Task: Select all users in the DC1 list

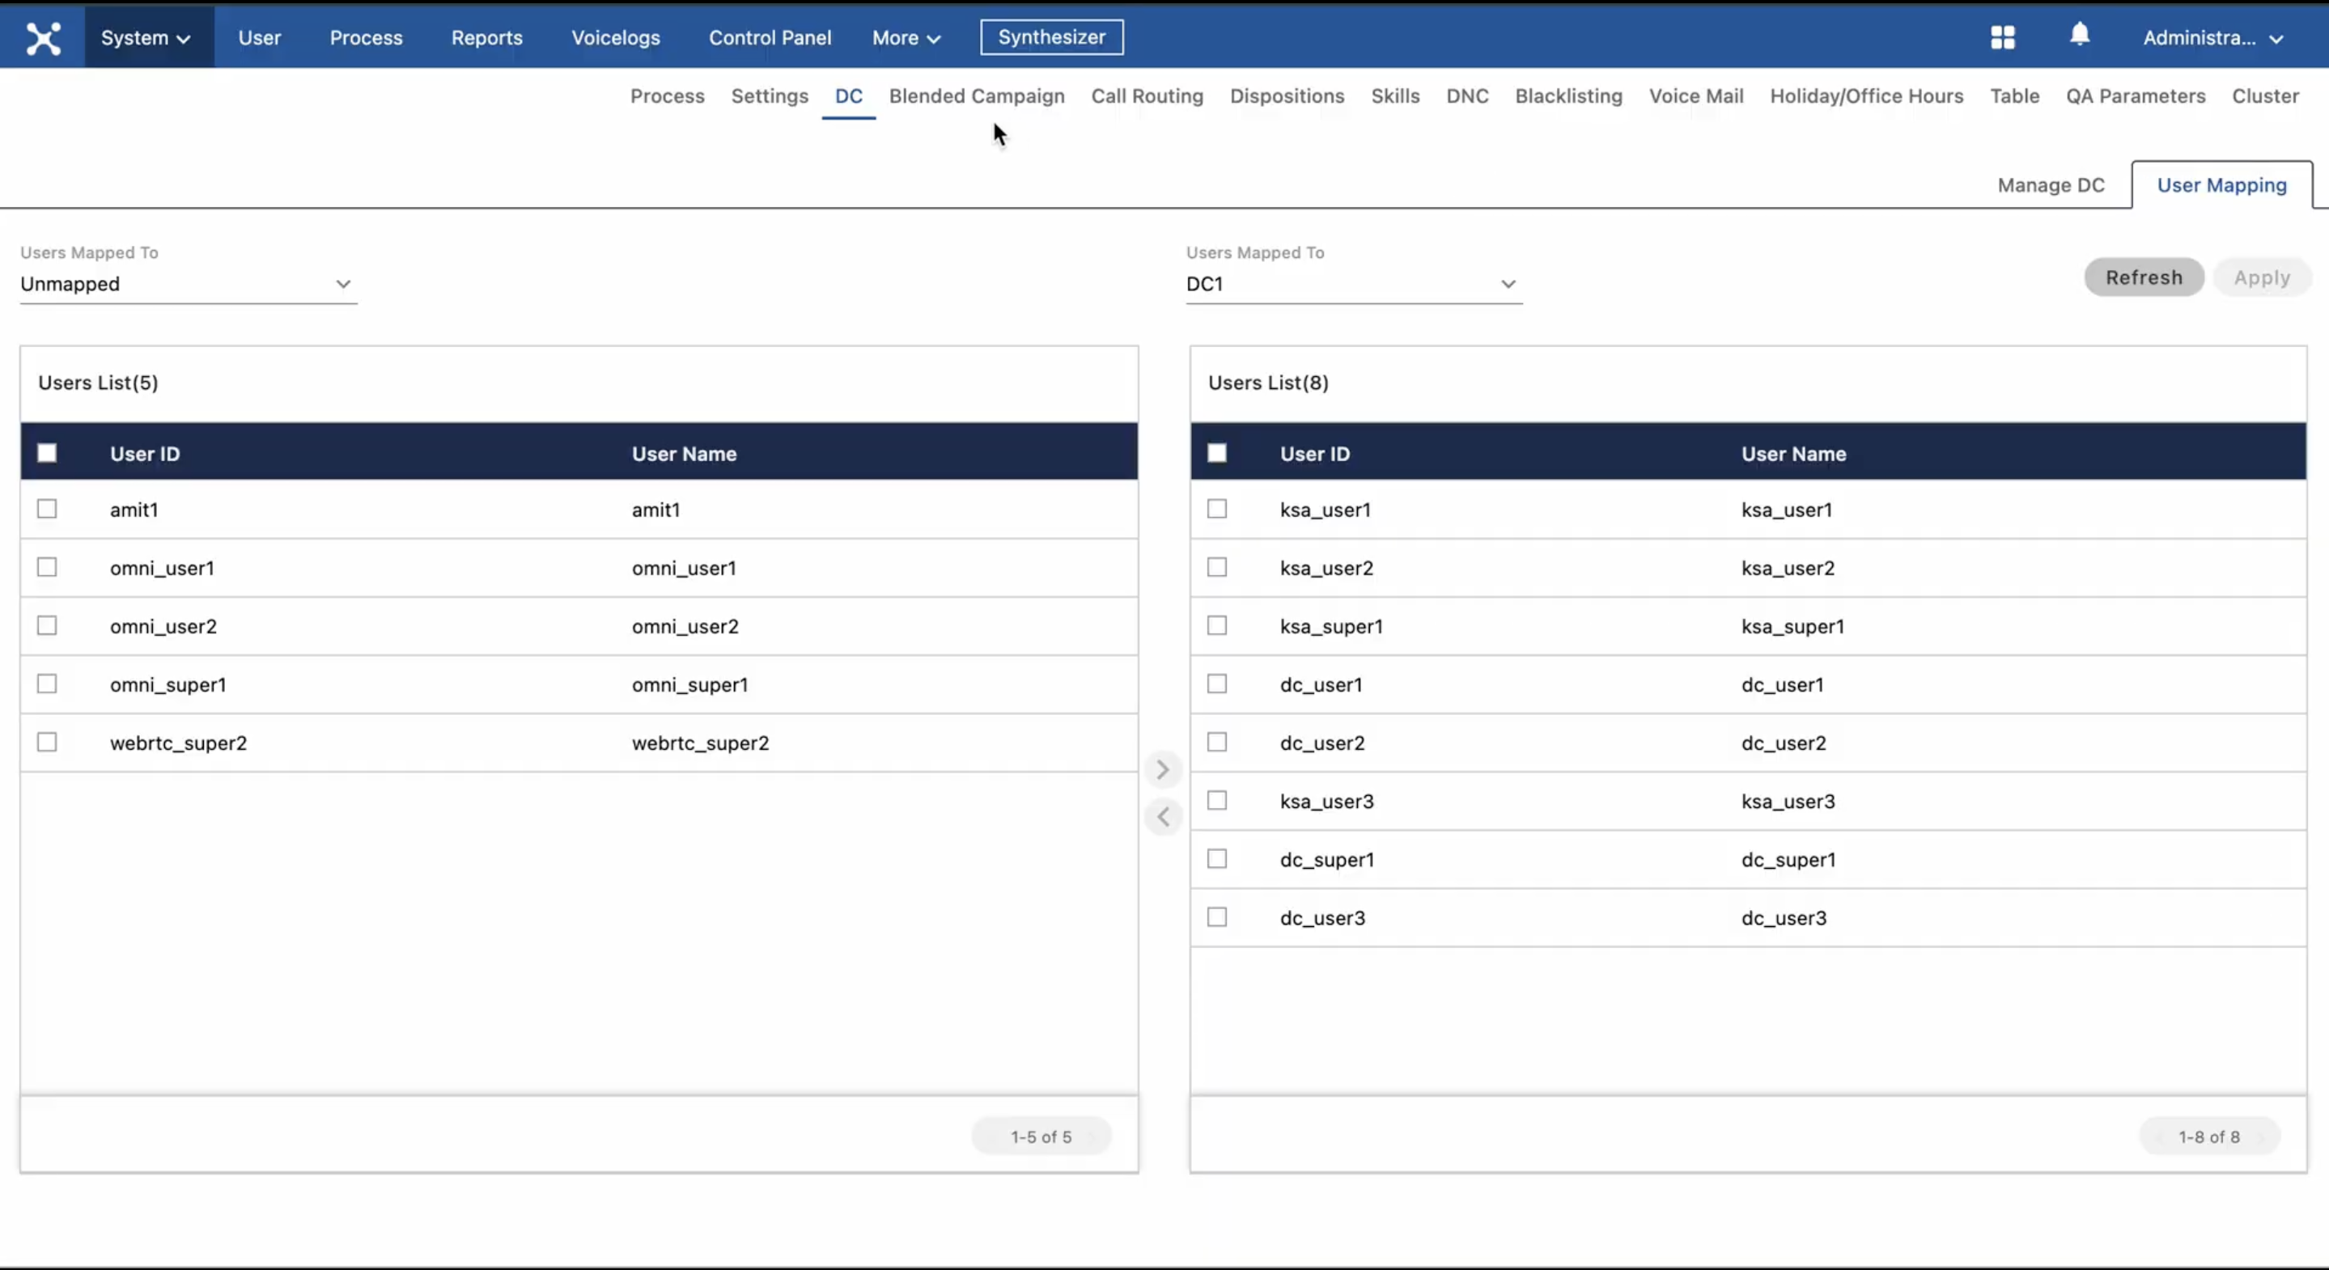Action: pos(1217,453)
